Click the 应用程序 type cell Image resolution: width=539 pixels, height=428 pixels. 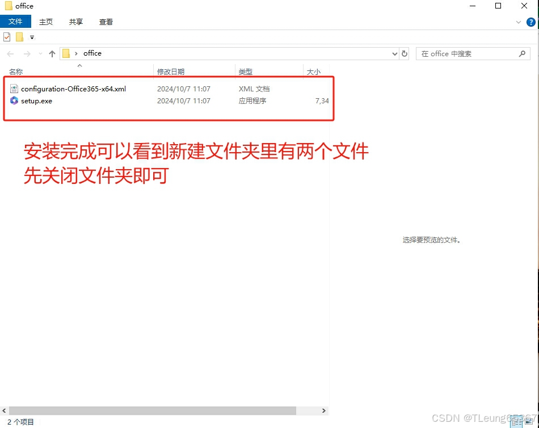(x=252, y=101)
